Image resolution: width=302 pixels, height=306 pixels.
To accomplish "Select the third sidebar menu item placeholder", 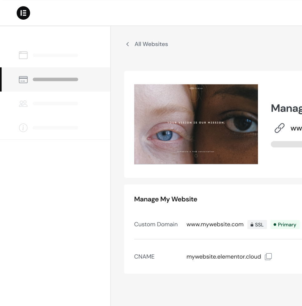I will coord(56,104).
